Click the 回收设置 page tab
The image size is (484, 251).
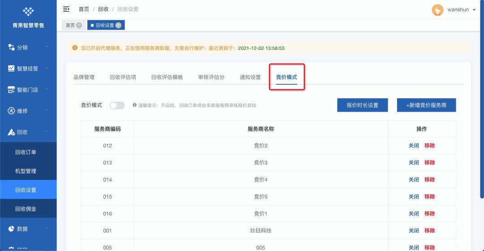pyautogui.click(x=106, y=25)
